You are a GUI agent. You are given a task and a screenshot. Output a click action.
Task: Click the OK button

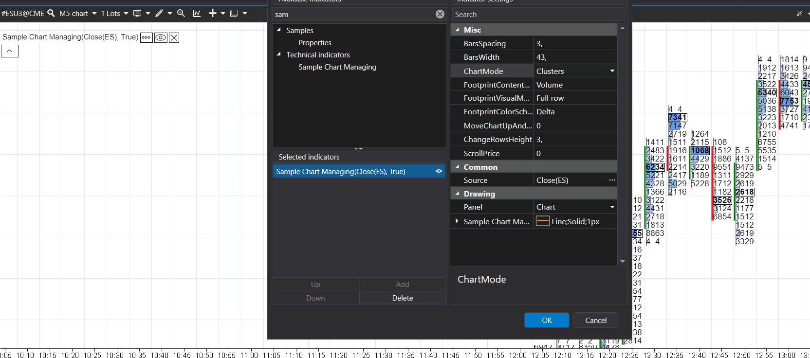547,320
